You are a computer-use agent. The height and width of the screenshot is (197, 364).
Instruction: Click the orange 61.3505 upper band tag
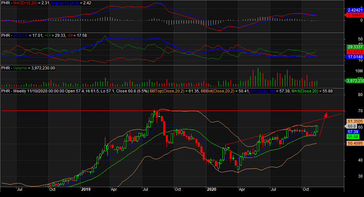click(x=355, y=121)
